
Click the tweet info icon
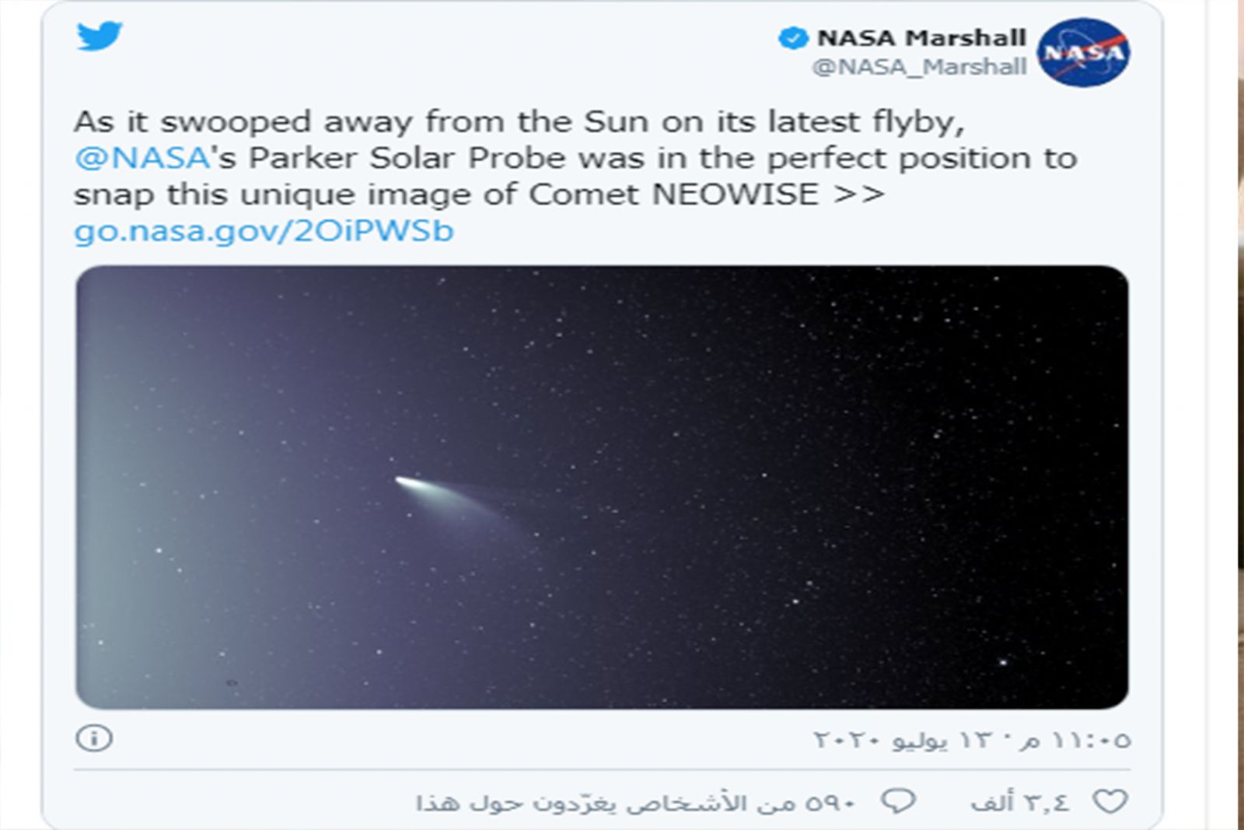point(94,737)
